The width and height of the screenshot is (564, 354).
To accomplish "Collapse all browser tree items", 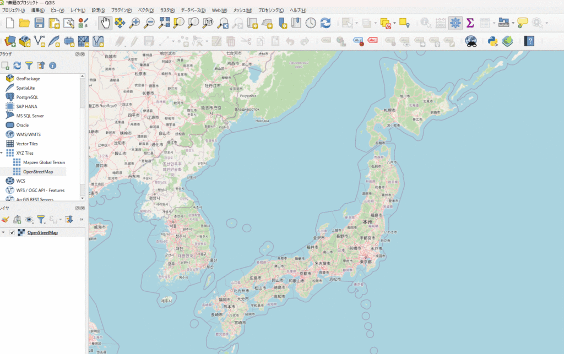I will (41, 66).
